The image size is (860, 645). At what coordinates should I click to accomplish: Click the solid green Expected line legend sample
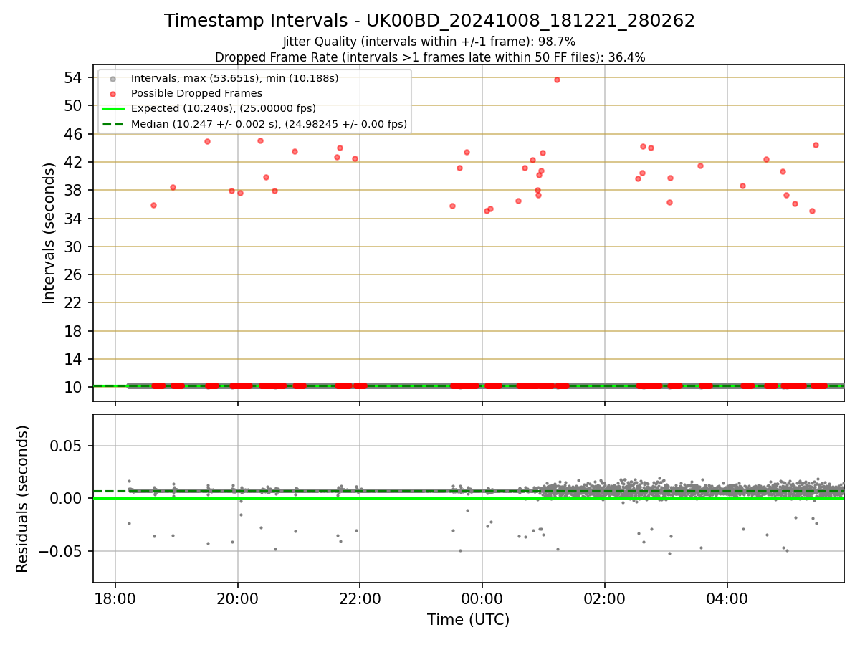coord(113,109)
